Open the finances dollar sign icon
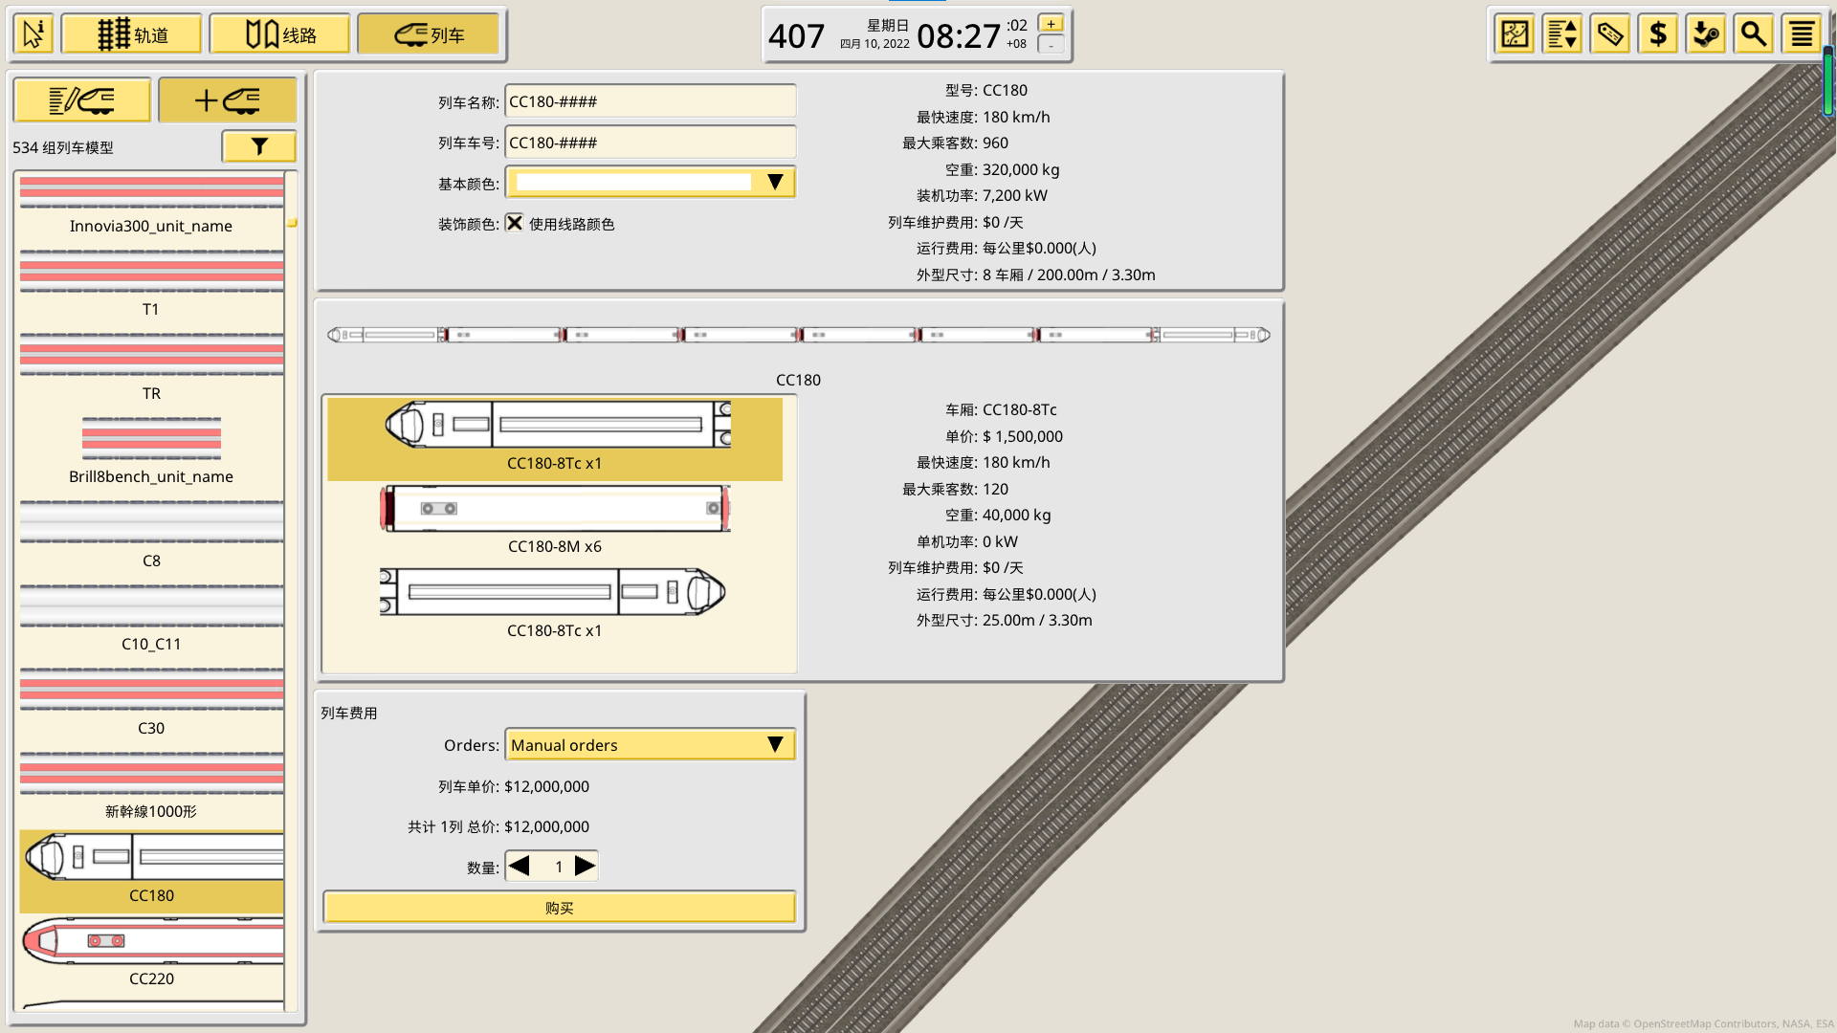Screen dimensions: 1837x1033 pyautogui.click(x=1658, y=35)
